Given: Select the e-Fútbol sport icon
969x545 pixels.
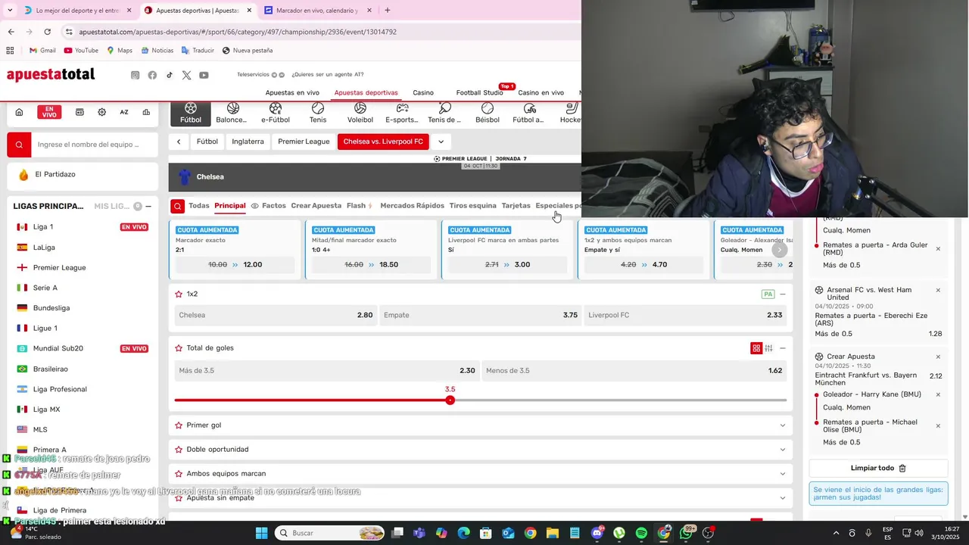Looking at the screenshot, I should tap(276, 114).
